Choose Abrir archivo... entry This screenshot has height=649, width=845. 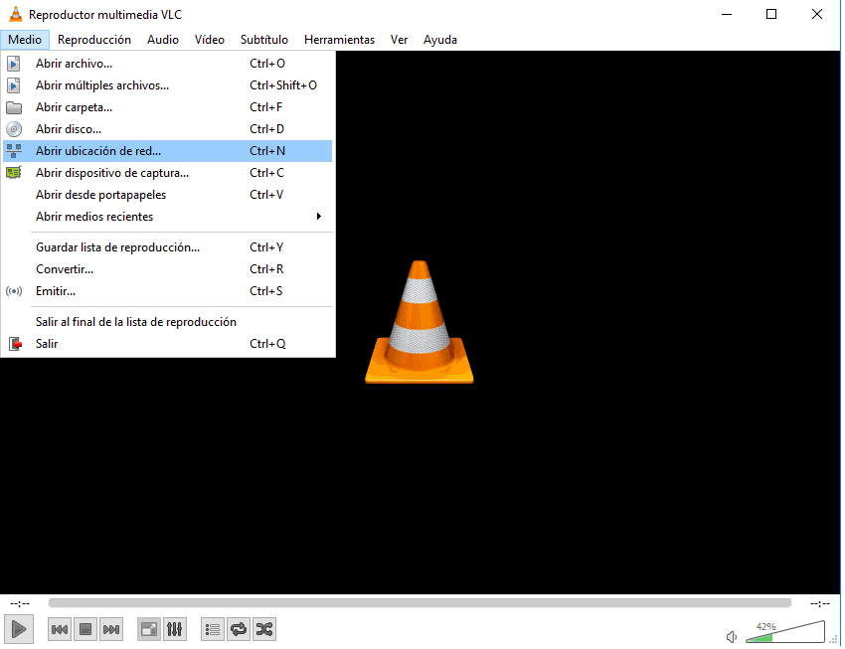pyautogui.click(x=168, y=64)
